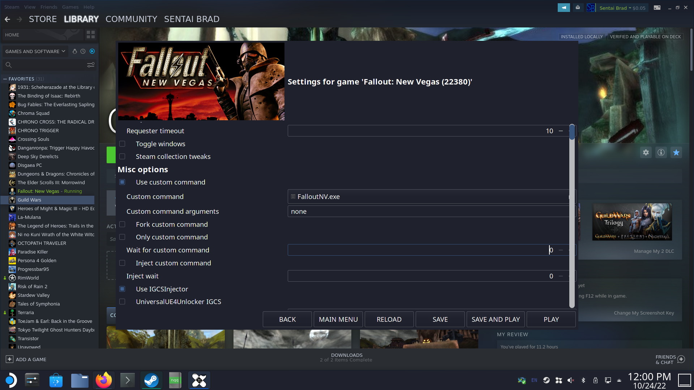The image size is (694, 390).
Task: Click the settings dialog vertical scrollbar
Action: click(x=572, y=217)
